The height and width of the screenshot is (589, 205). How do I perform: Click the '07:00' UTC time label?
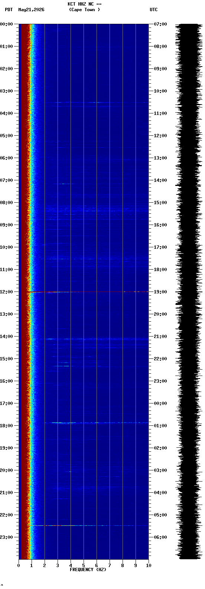160,24
